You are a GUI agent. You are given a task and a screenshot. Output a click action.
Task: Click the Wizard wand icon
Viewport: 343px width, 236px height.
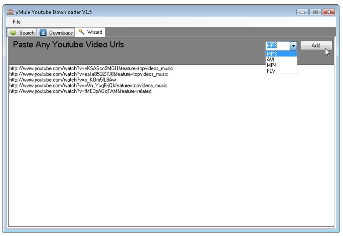[x=81, y=32]
